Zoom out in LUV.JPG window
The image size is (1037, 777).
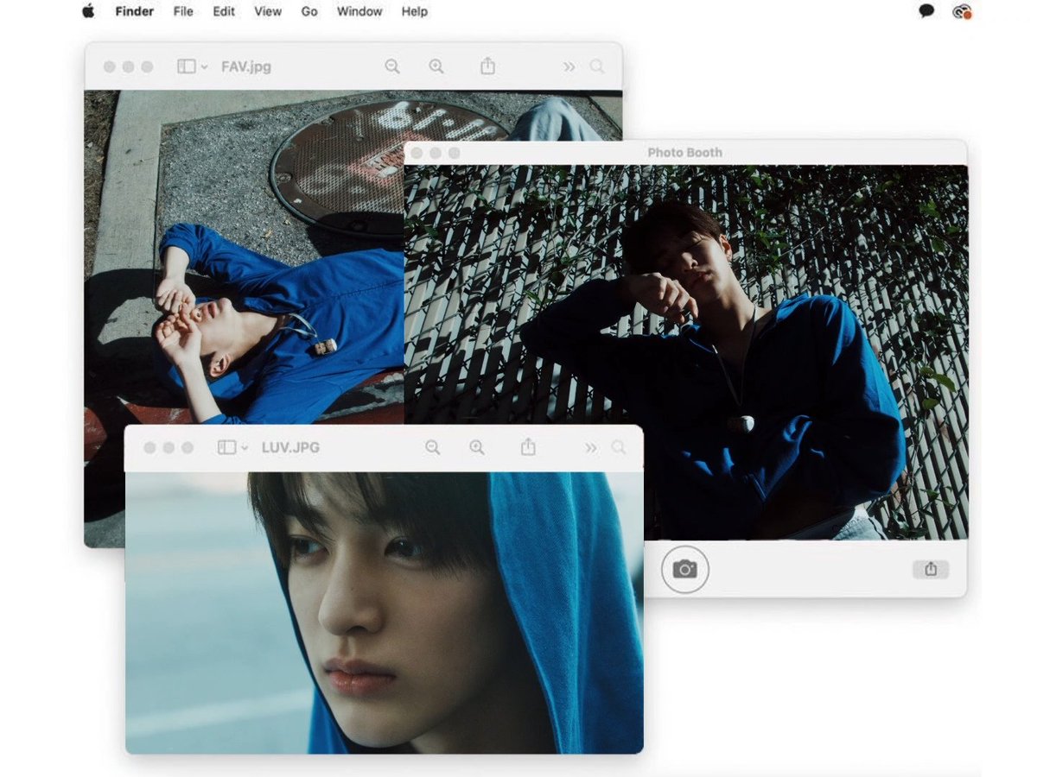(433, 447)
